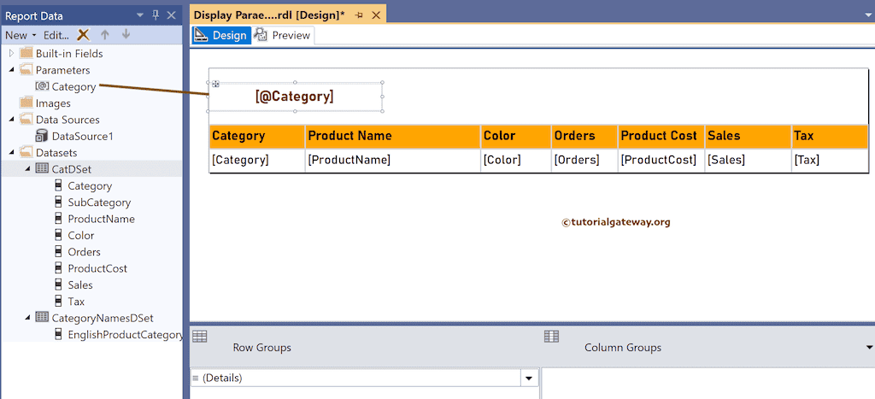Image resolution: width=875 pixels, height=399 pixels.
Task: Collapse the CatDSet dataset node
Action: click(x=27, y=169)
